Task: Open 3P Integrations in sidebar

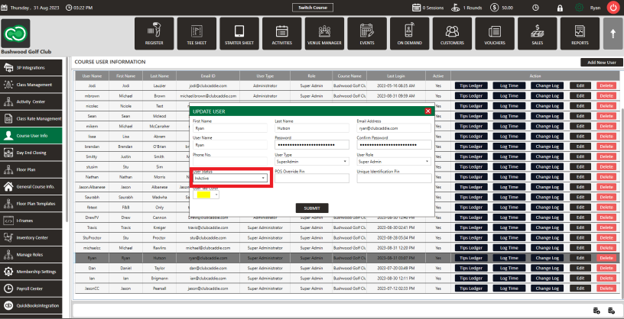Action: pyautogui.click(x=31, y=67)
